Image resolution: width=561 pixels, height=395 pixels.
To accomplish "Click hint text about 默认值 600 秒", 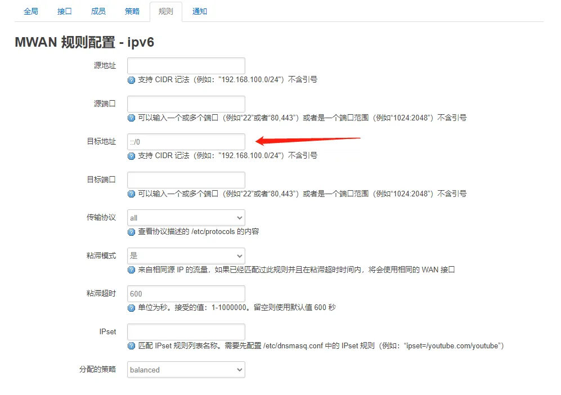I will pos(237,307).
